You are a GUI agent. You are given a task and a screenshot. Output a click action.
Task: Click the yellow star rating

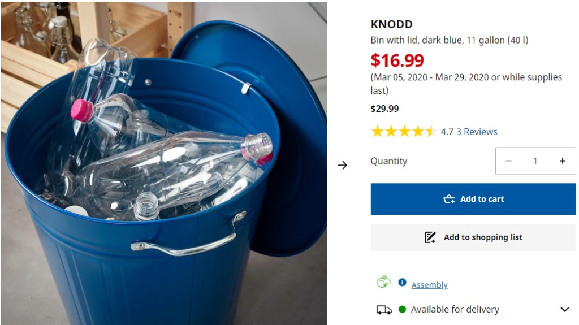pos(403,132)
